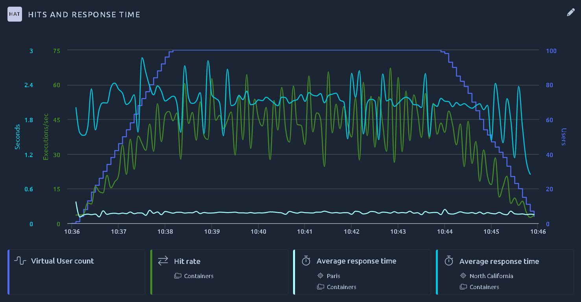
Task: Click the Users axis label on the right
Action: (x=563, y=137)
